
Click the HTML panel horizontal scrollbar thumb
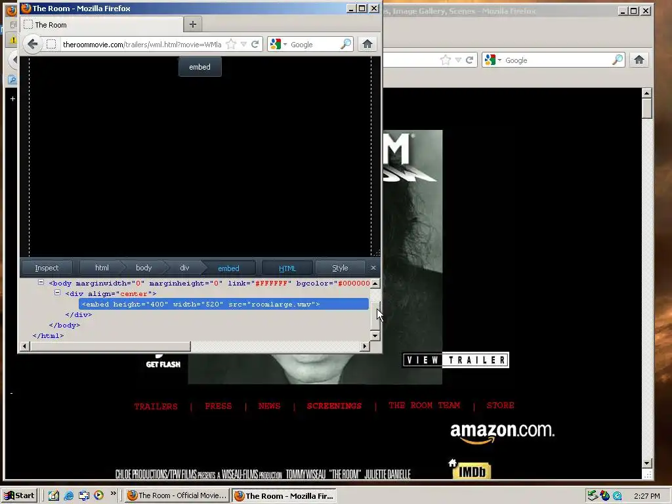pyautogui.click(x=110, y=346)
